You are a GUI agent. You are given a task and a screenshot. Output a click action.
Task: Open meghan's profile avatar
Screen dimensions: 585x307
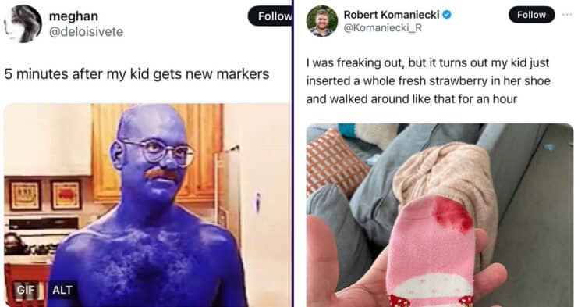tap(23, 23)
